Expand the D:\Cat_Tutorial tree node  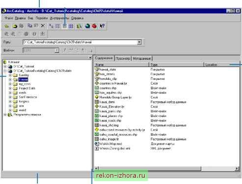(x=5, y=67)
